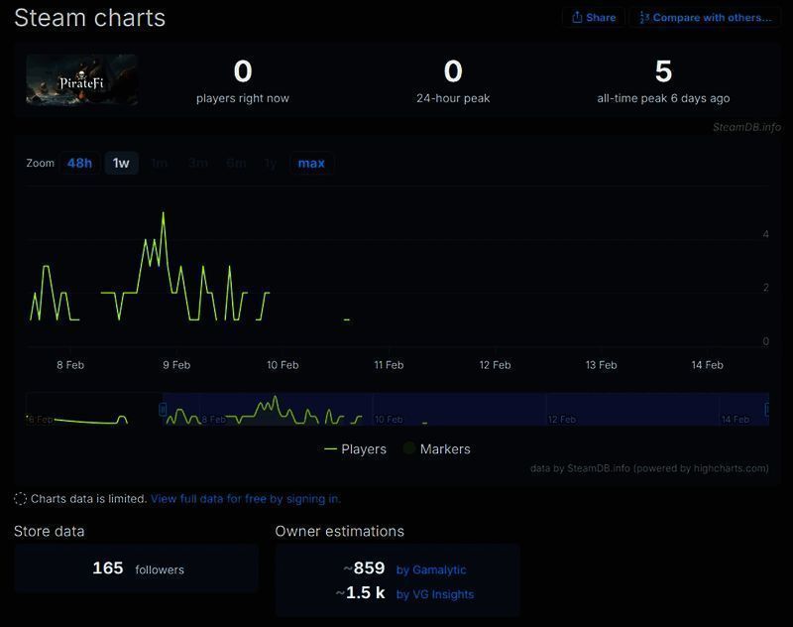Toggle the Players series in legend
Screen dimensions: 793x627
click(x=356, y=449)
